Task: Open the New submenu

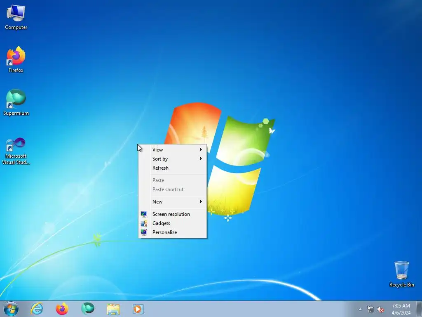Action: (173, 201)
